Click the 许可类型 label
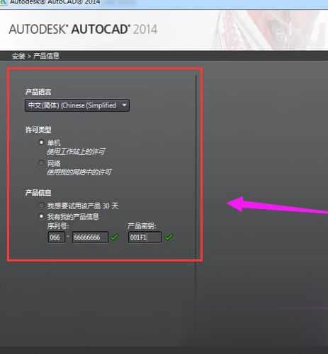The image size is (328, 354). [x=38, y=129]
